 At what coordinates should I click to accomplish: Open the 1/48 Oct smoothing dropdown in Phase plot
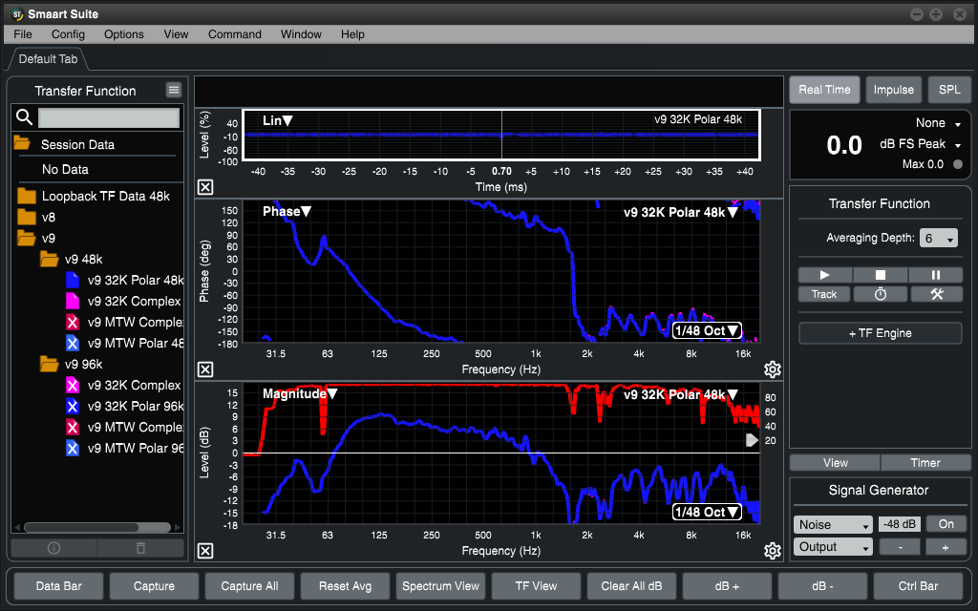pyautogui.click(x=707, y=330)
